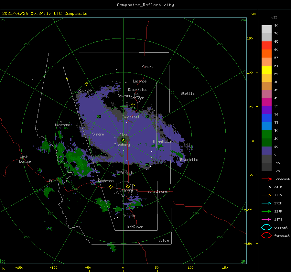291x272 pixels.
Task: Click yellow diamond marker above Calgary
Action: point(128,186)
